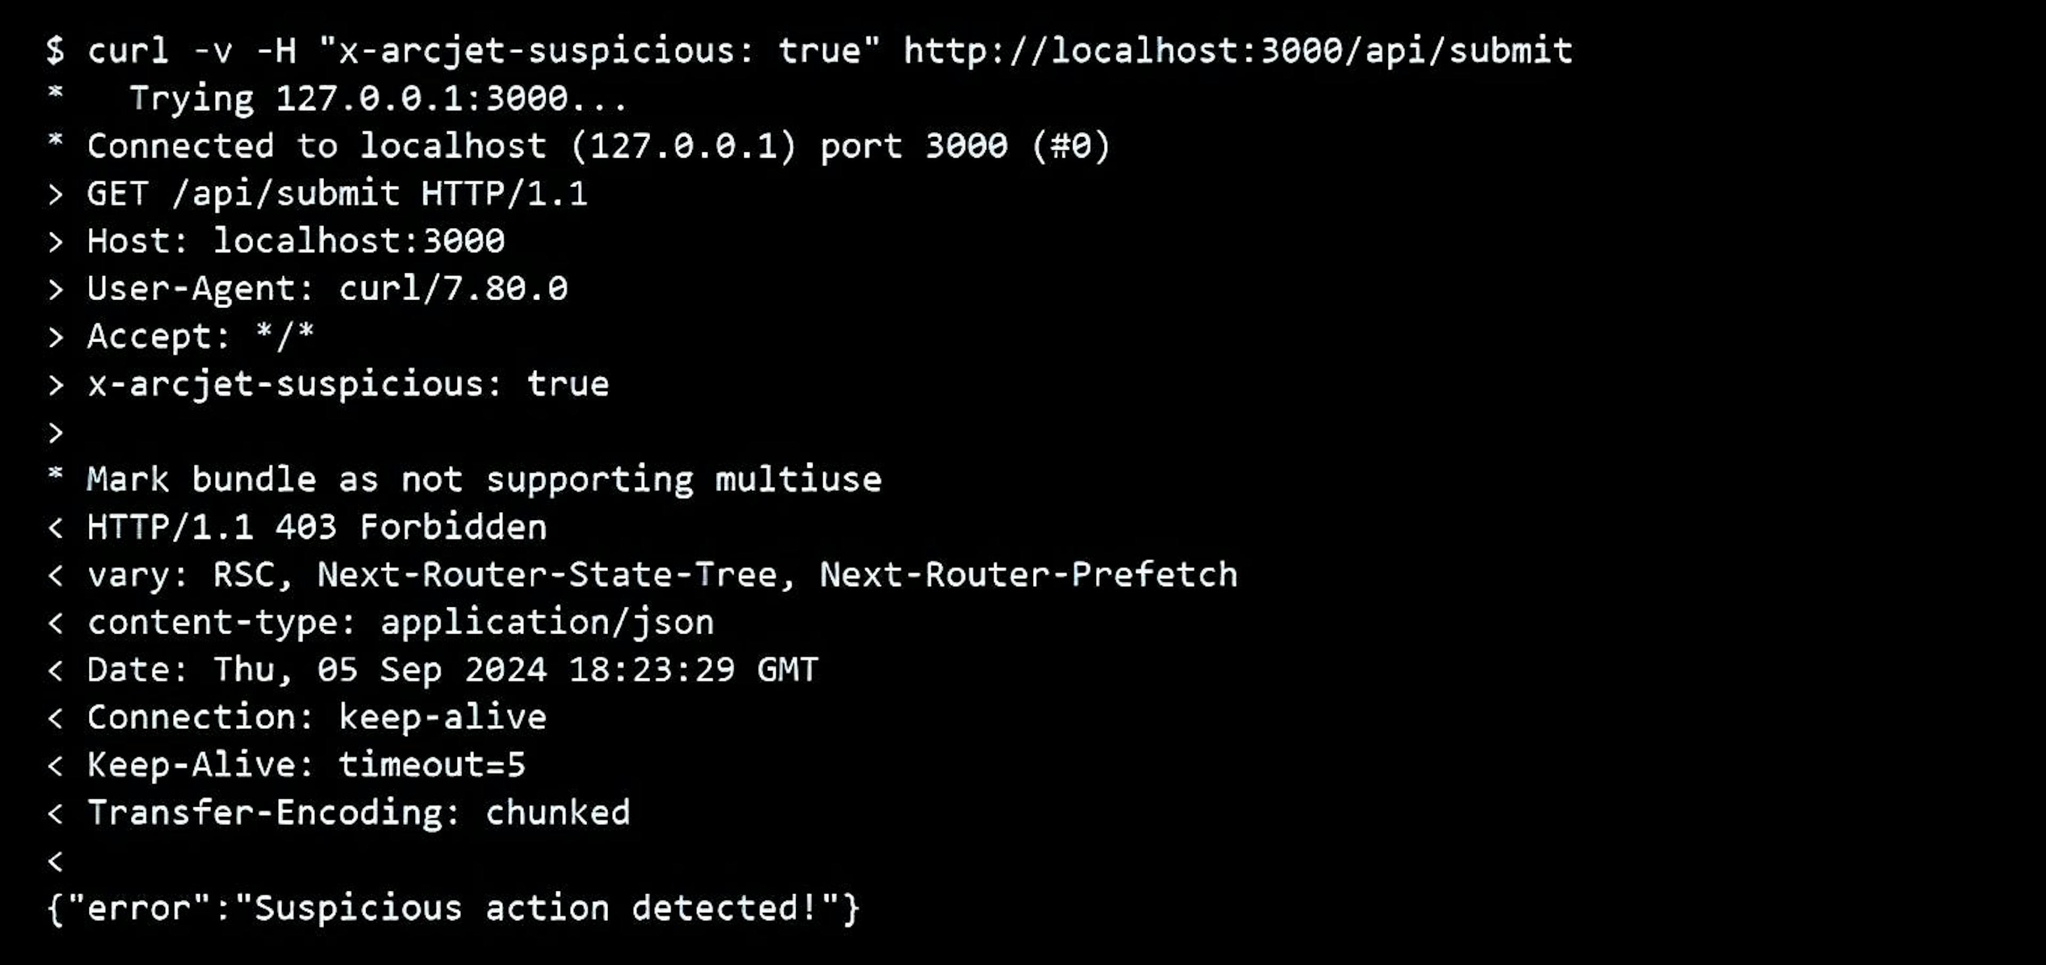Viewport: 2046px width, 965px height.
Task: Click the "vary: RSC" response header line
Action: pyautogui.click(x=662, y=575)
